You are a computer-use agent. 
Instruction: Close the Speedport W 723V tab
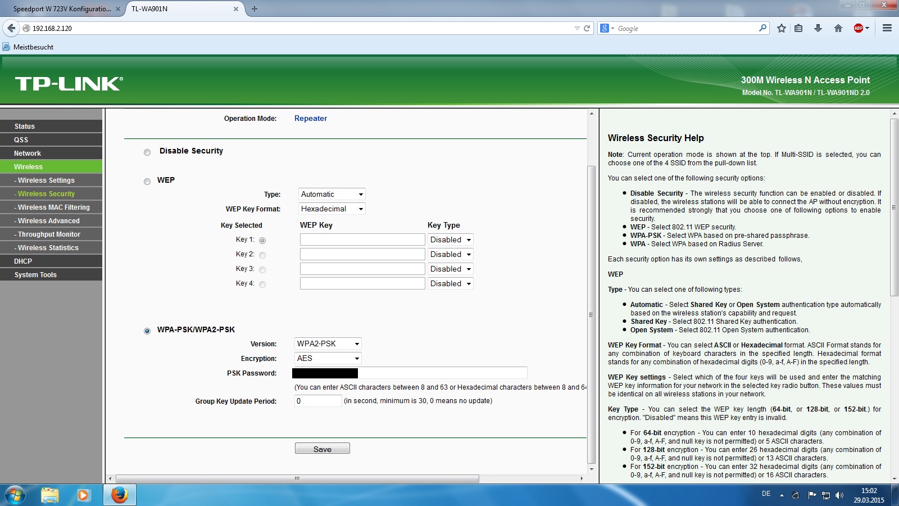point(118,9)
